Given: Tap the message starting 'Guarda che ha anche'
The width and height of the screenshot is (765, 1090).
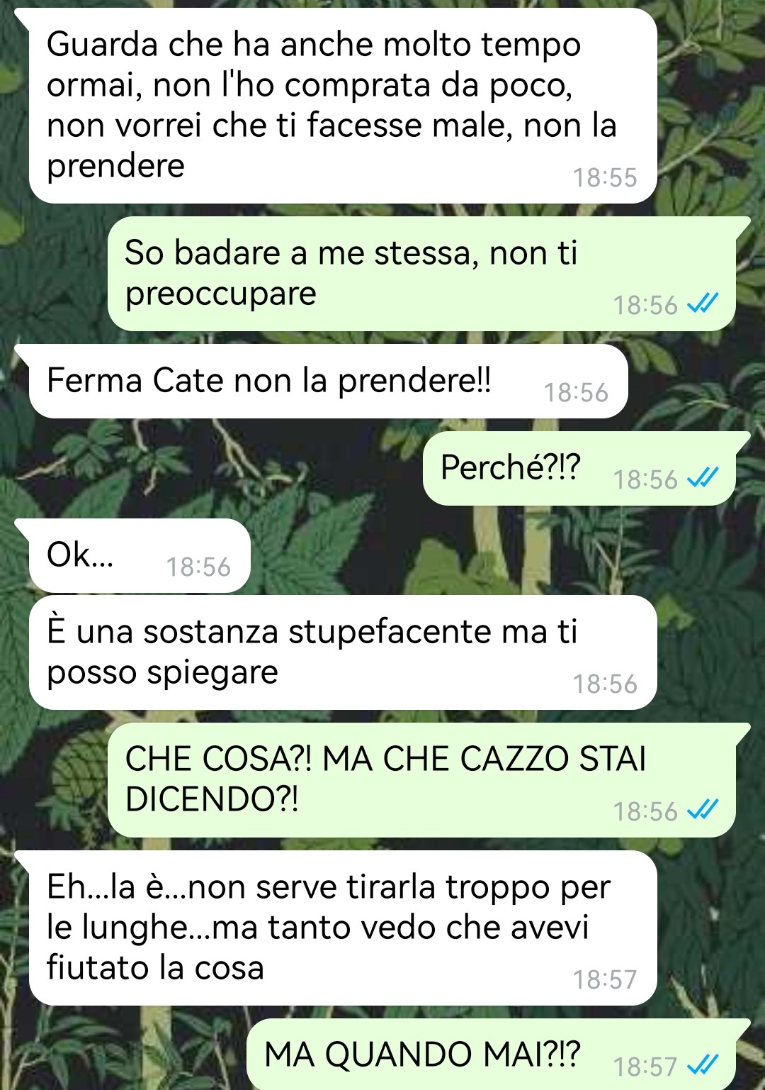Looking at the screenshot, I should [343, 105].
